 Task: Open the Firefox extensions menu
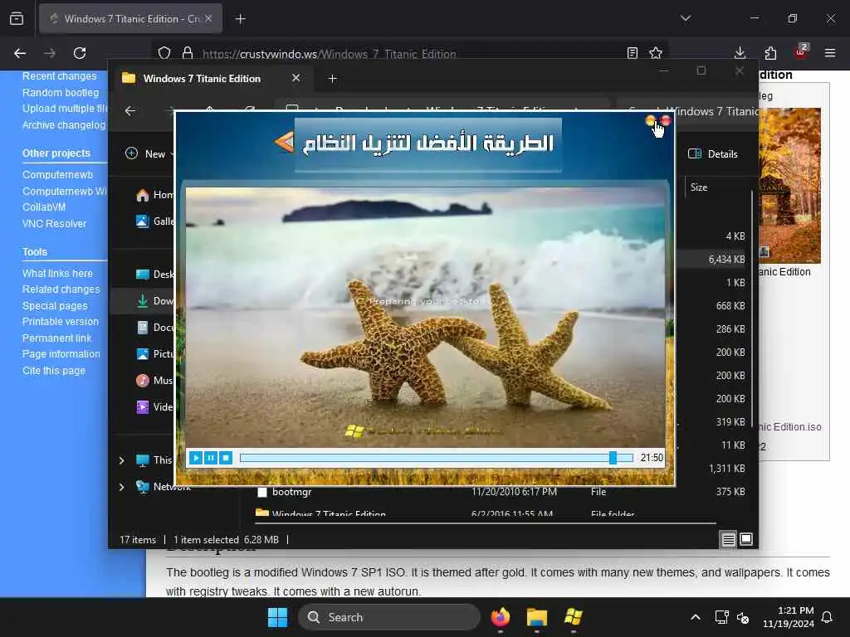[x=770, y=53]
